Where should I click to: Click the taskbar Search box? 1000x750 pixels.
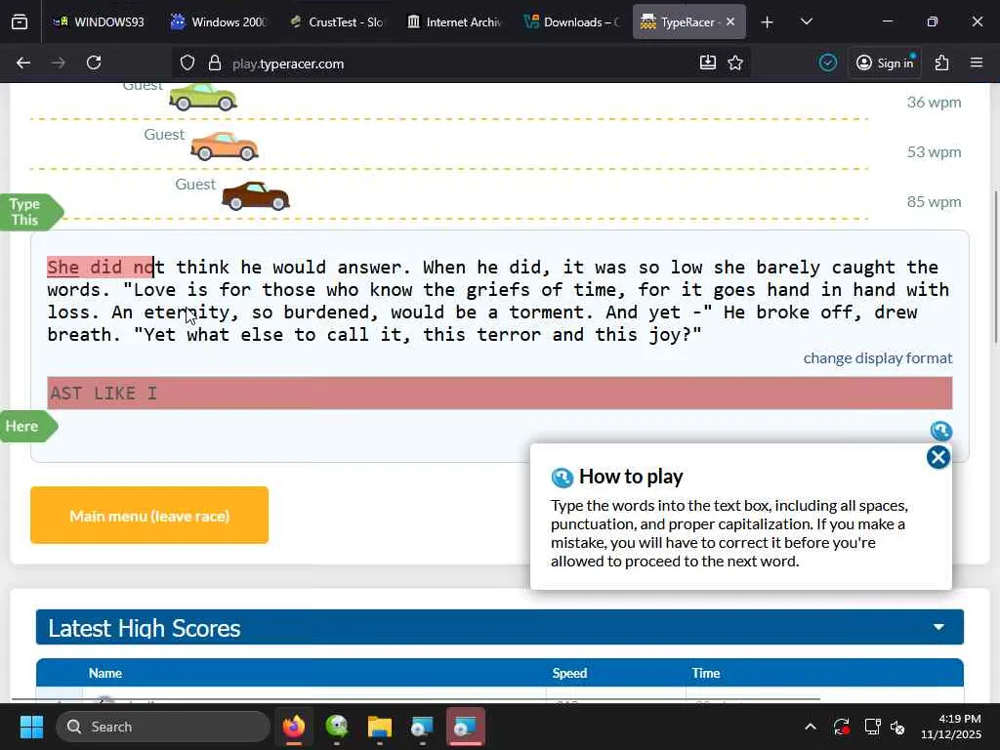pos(163,727)
